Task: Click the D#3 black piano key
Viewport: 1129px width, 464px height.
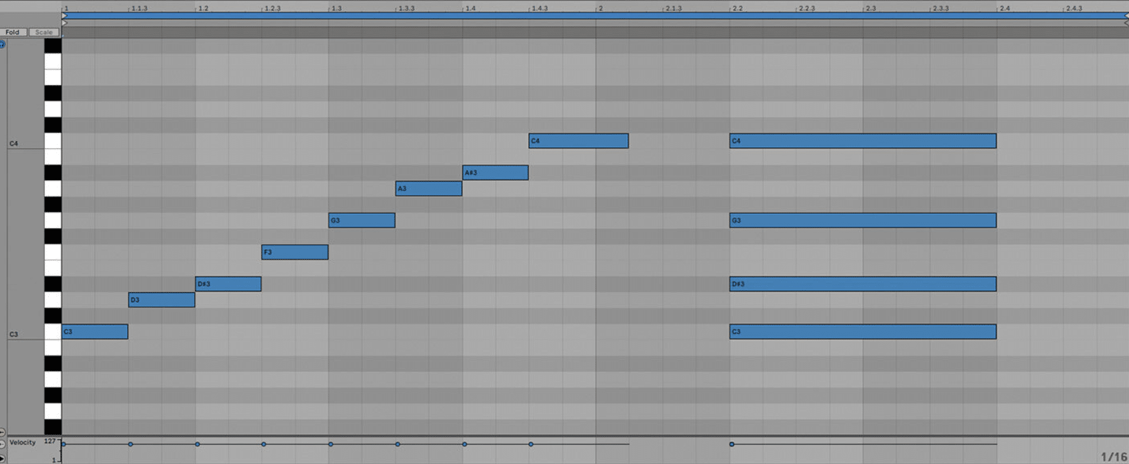Action: coord(53,284)
